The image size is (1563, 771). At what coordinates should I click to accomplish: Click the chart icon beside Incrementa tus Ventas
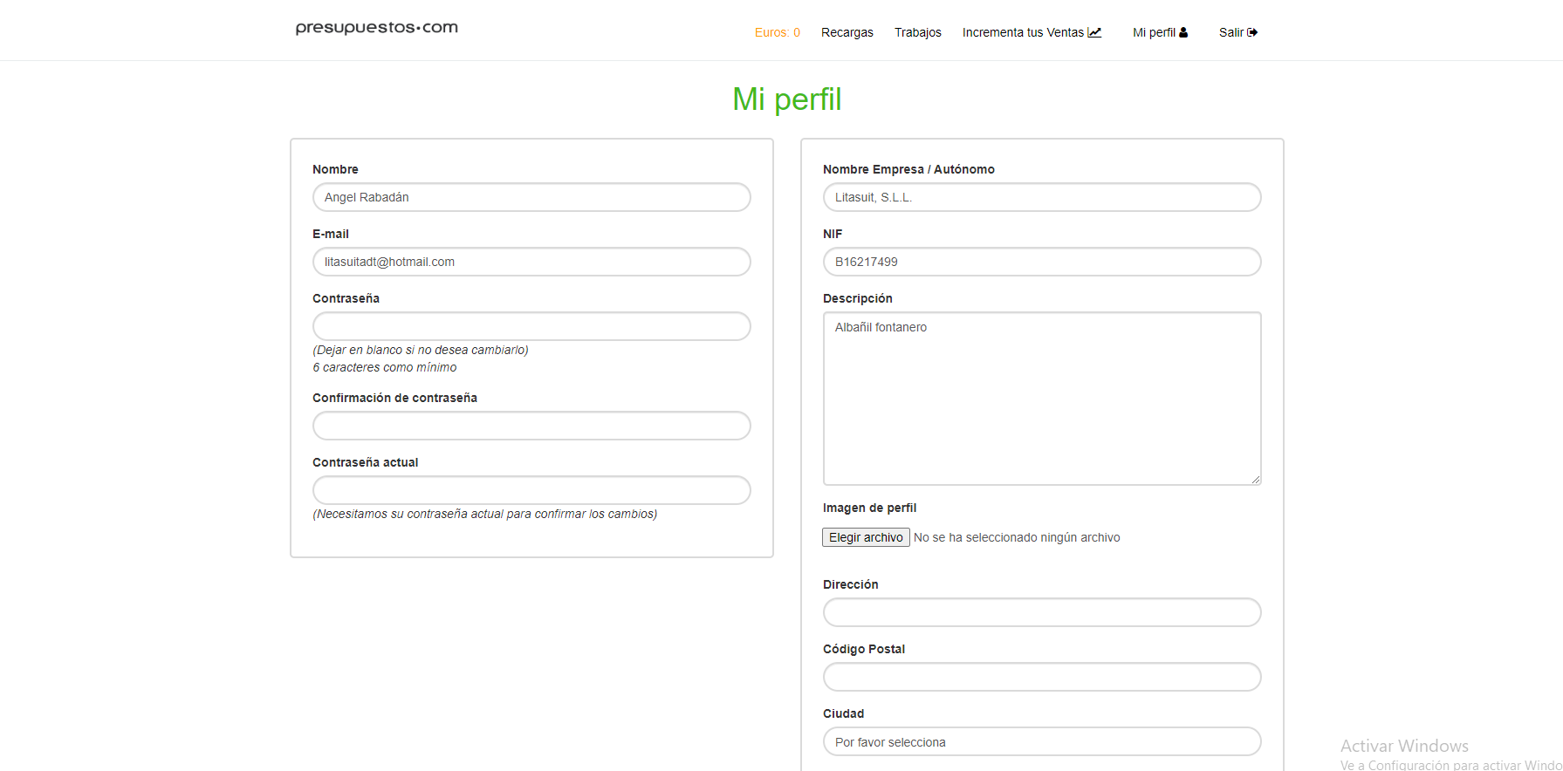[x=1094, y=32]
